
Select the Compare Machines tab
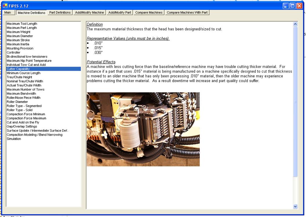(149, 13)
